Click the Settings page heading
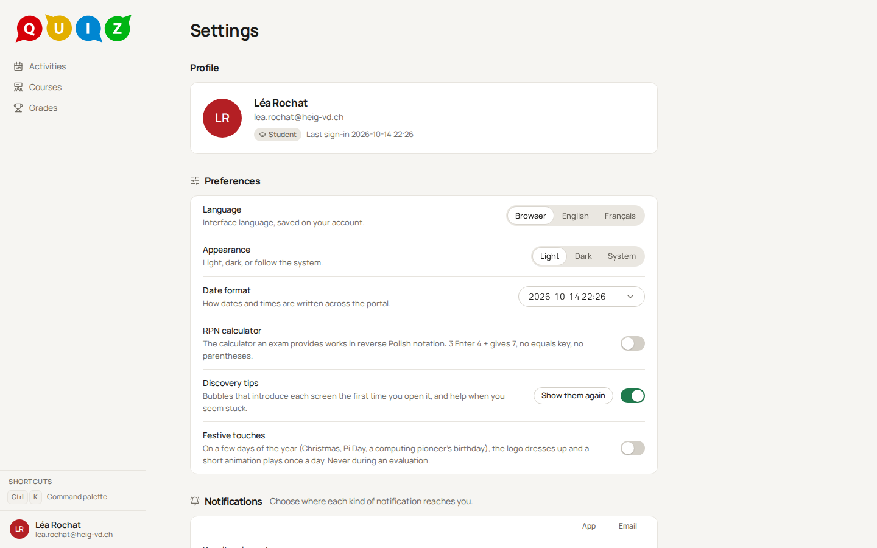This screenshot has height=548, width=877. pos(224,30)
